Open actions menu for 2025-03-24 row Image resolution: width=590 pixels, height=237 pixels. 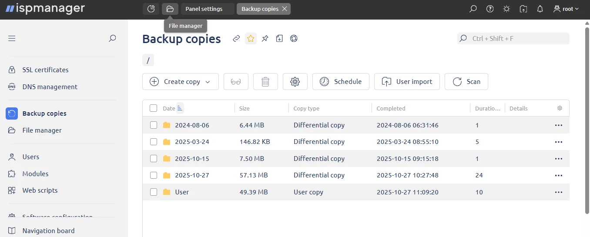coord(559,142)
